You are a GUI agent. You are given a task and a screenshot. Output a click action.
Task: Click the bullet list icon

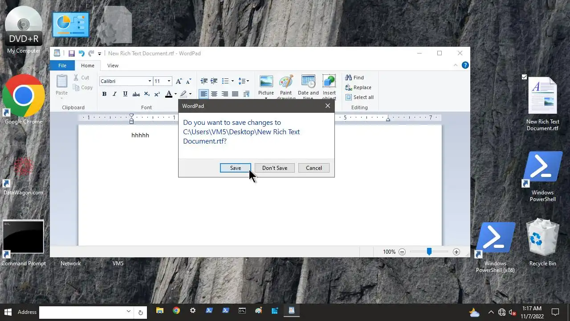tap(225, 81)
